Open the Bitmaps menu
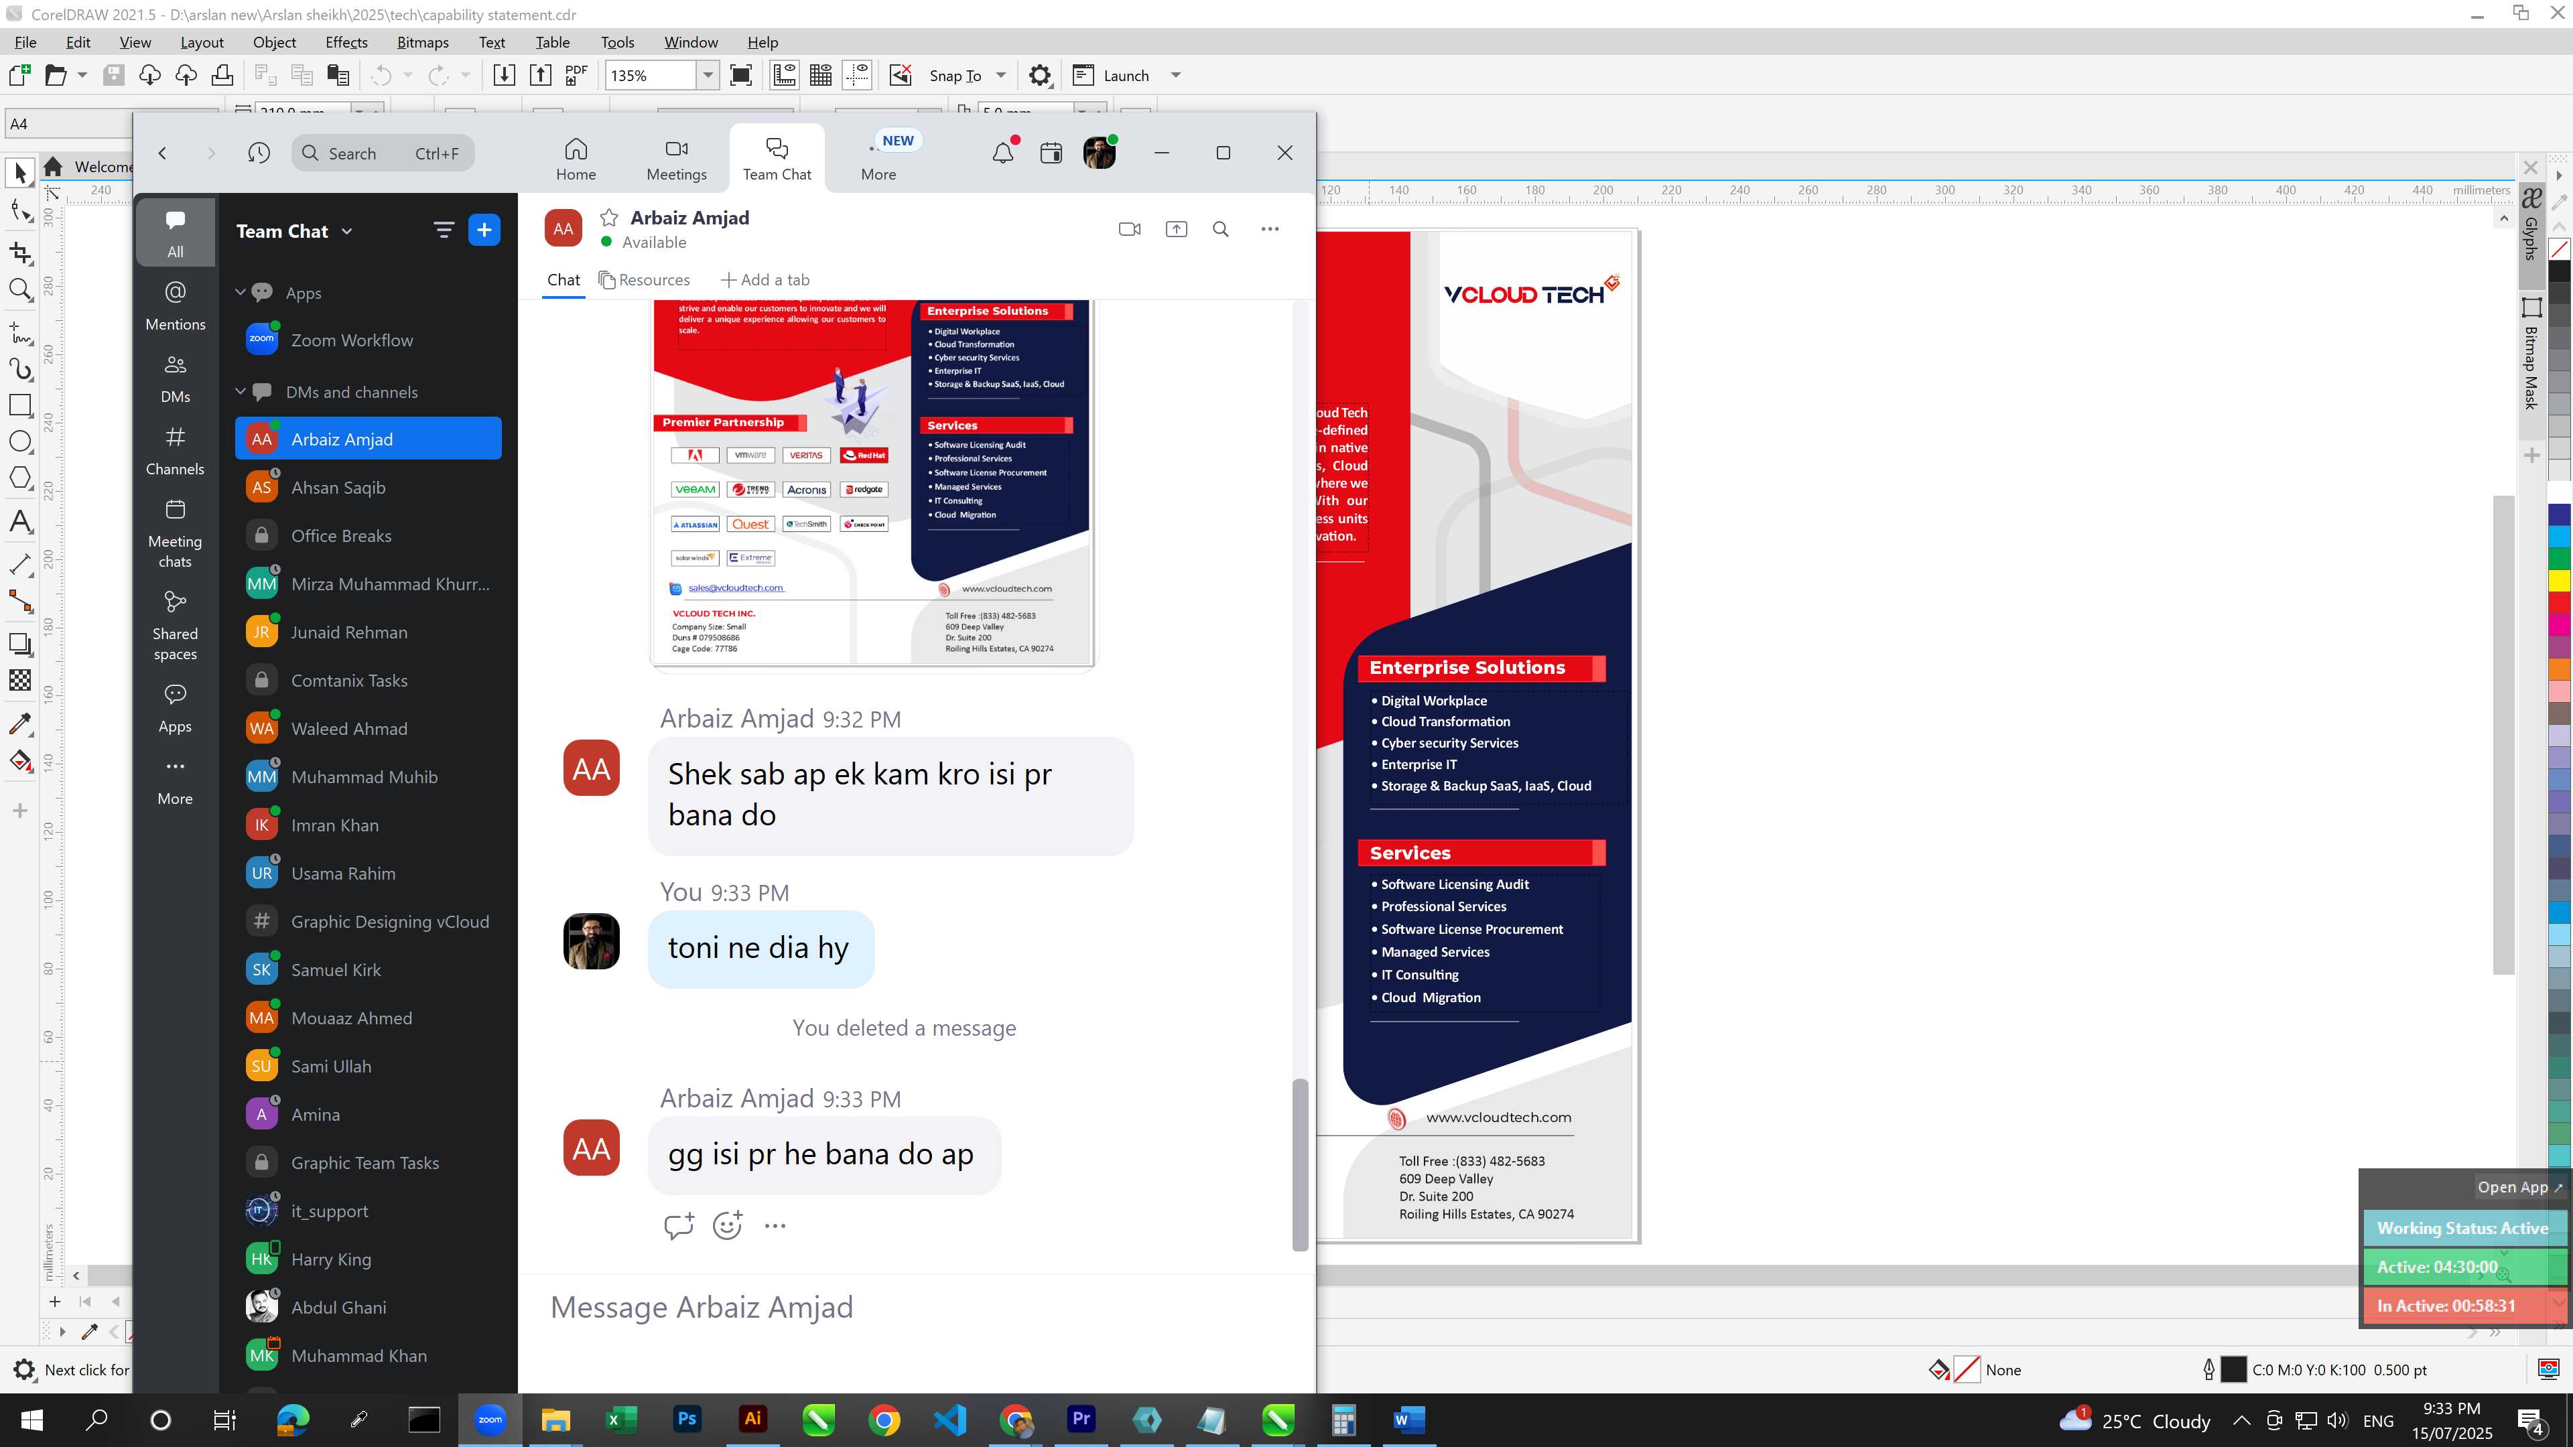The width and height of the screenshot is (2573, 1447). click(x=423, y=42)
